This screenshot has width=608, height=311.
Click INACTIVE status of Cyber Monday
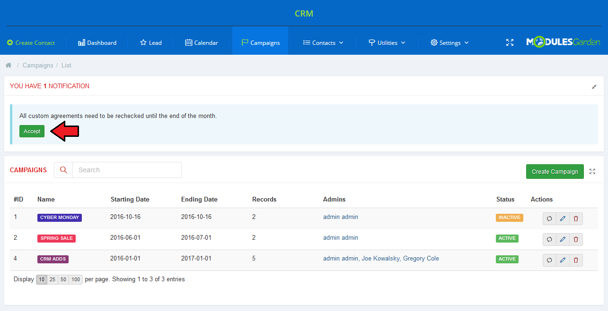point(510,218)
